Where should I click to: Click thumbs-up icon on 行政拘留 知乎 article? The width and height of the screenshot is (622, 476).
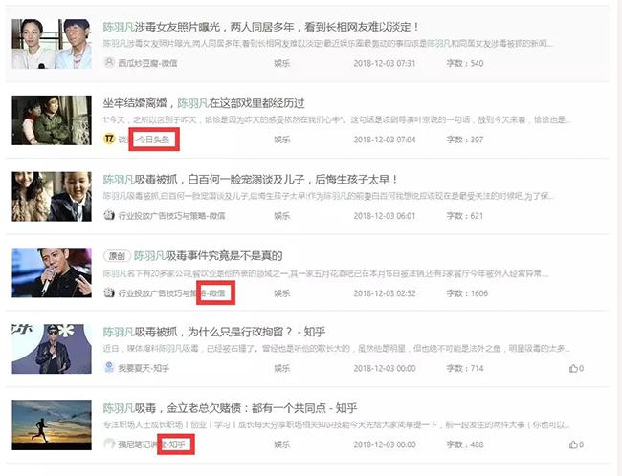pyautogui.click(x=573, y=369)
